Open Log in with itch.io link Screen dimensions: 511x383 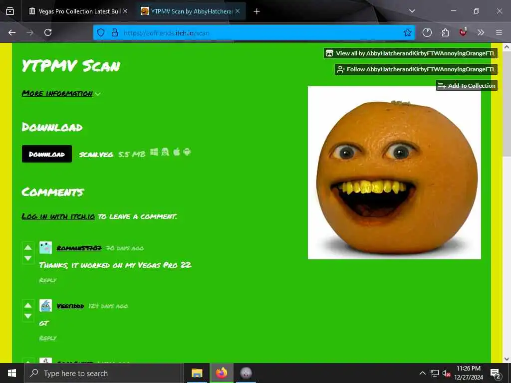58,216
